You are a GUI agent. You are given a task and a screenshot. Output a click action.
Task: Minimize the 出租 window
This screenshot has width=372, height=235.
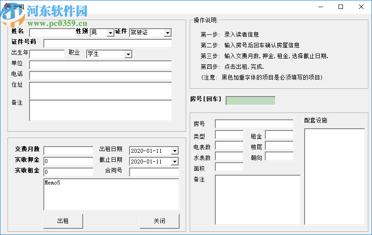321,7
